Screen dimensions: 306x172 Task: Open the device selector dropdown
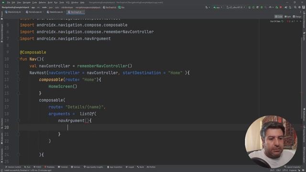[236, 8]
